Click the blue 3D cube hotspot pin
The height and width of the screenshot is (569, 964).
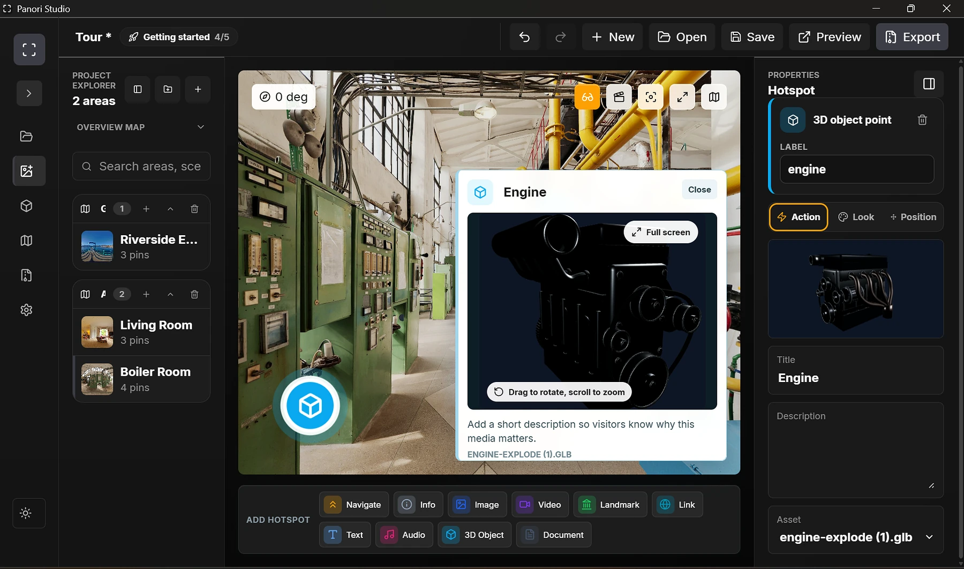pyautogui.click(x=310, y=406)
